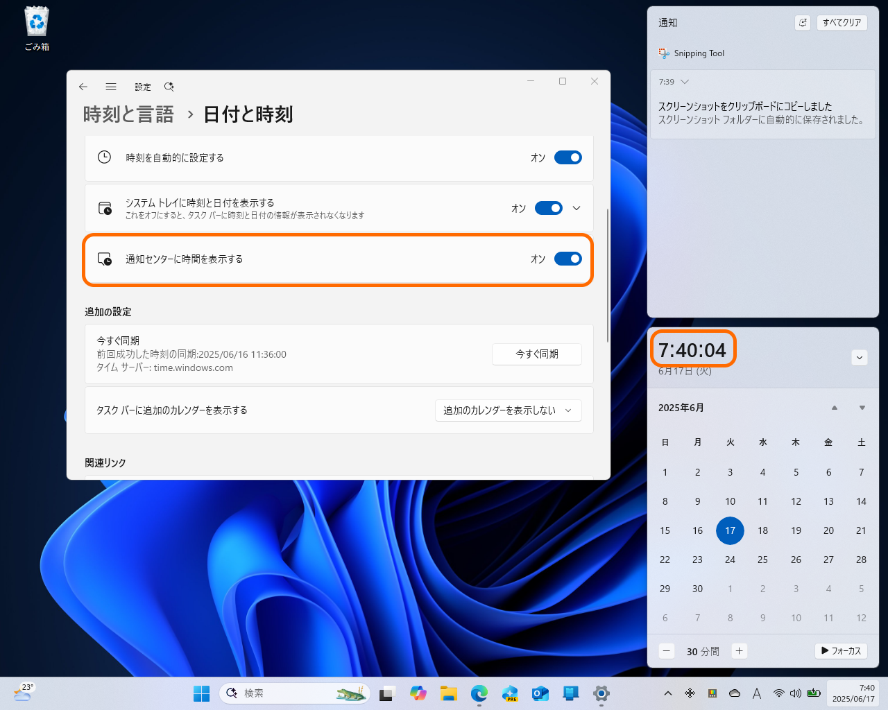This screenshot has width=888, height=710.
Task: Open the Settings navigation hamburger menu
Action: (x=111, y=87)
